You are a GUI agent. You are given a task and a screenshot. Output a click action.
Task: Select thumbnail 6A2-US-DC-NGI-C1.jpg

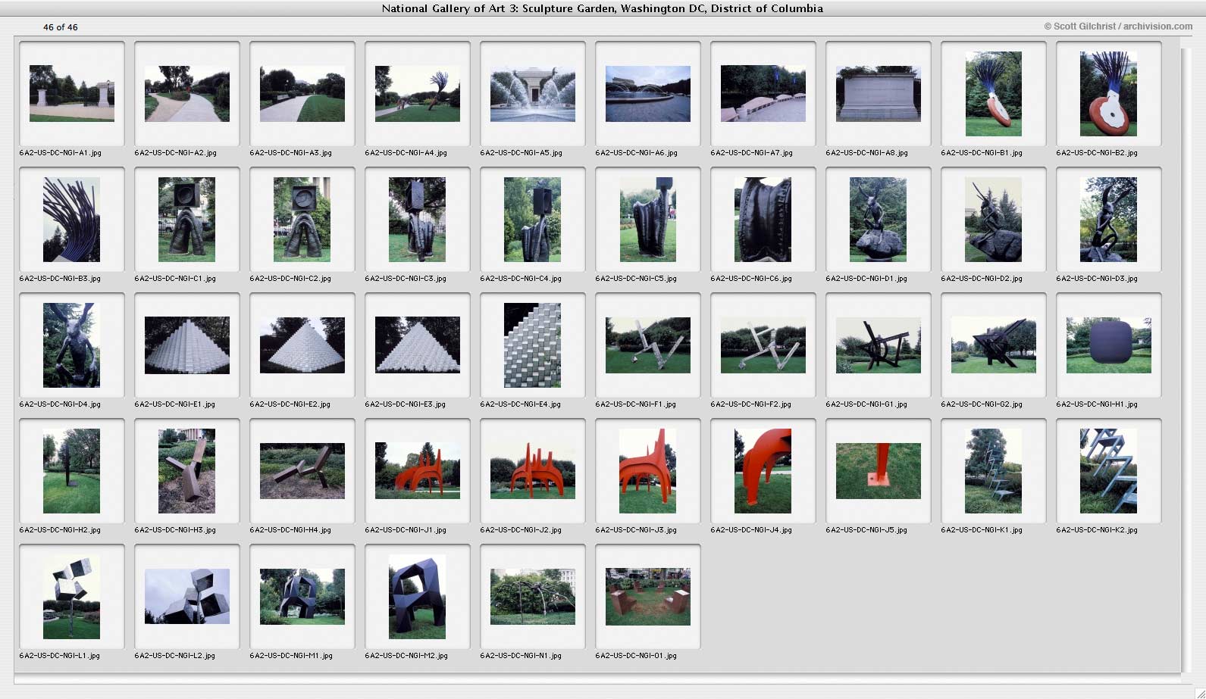[x=187, y=220]
